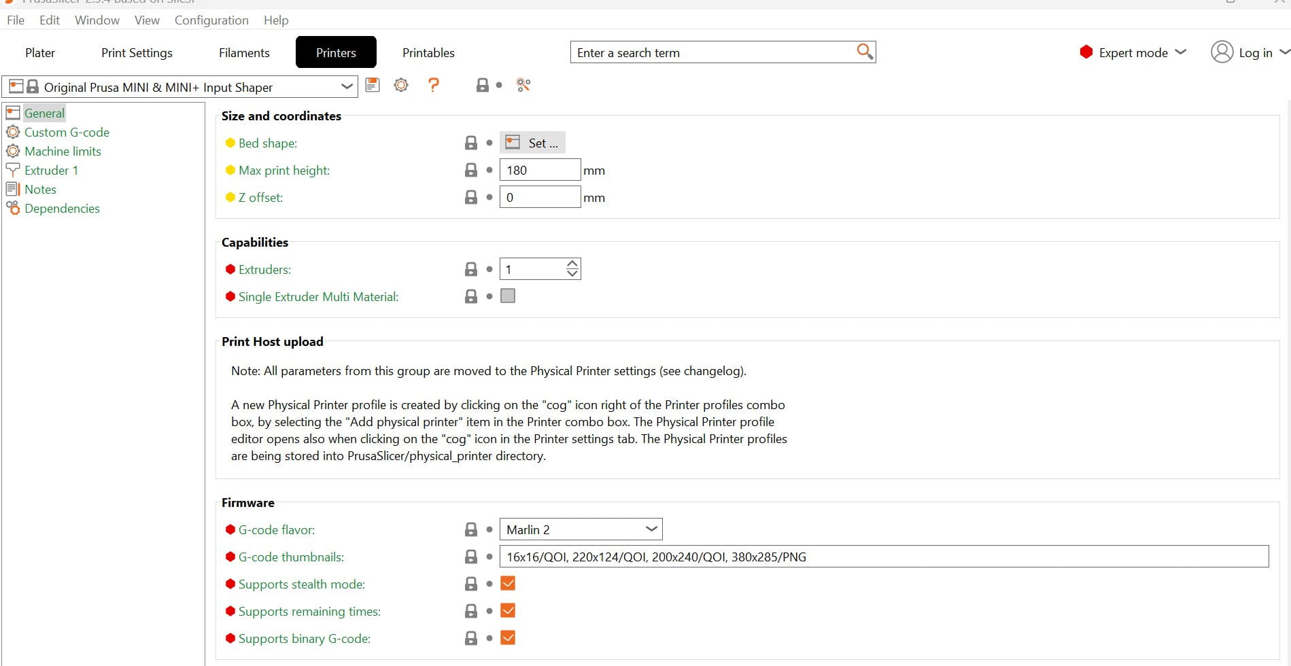
Task: Click Log in
Action: [x=1255, y=52]
